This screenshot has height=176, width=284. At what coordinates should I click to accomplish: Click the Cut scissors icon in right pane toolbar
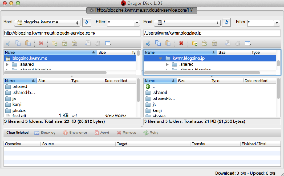(x=148, y=43)
